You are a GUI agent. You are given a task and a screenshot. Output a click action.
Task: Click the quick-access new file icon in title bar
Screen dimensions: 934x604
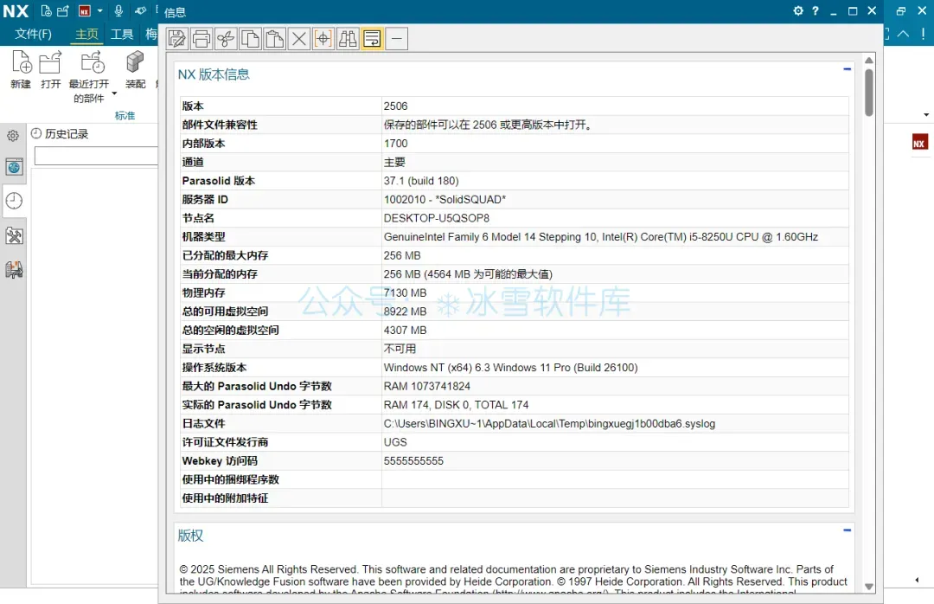46,10
